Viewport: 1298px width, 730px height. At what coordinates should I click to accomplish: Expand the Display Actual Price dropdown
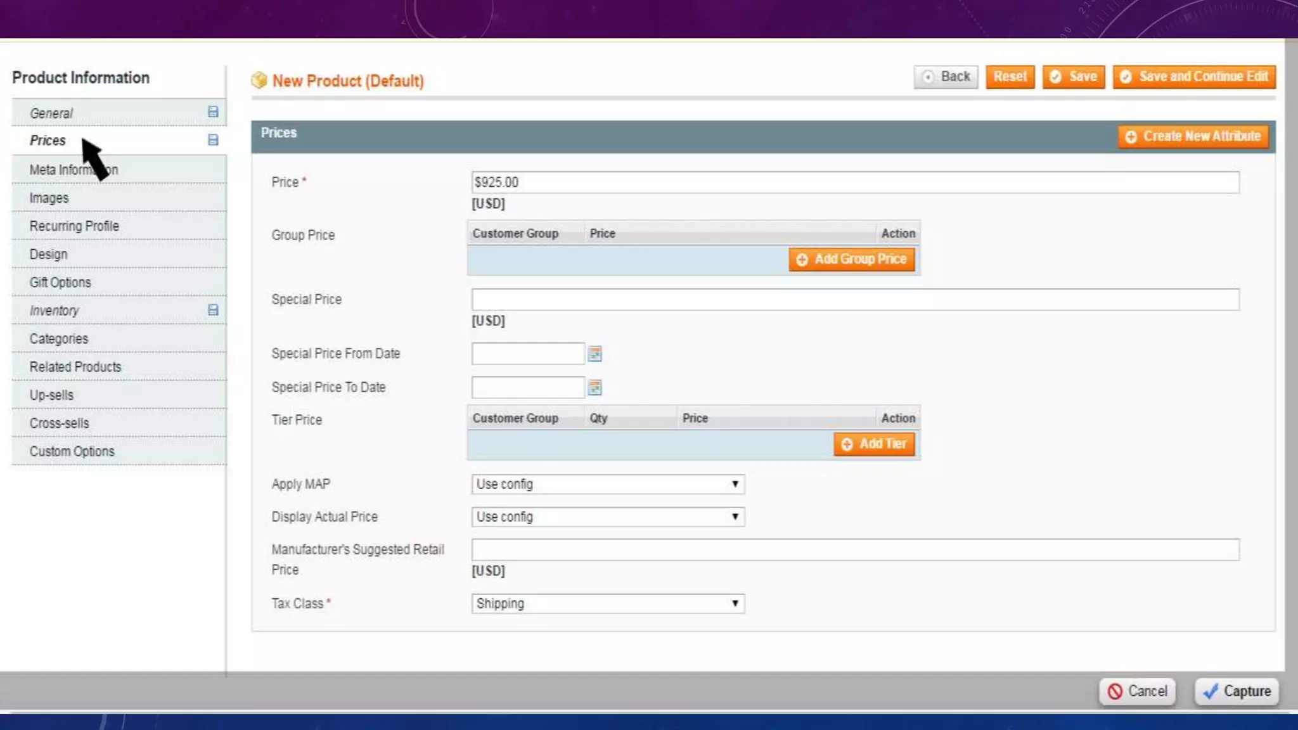coord(607,517)
